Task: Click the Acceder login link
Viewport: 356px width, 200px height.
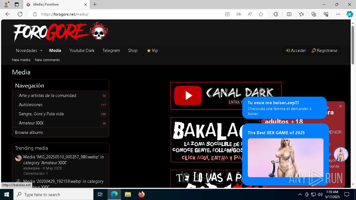Action: click(296, 51)
